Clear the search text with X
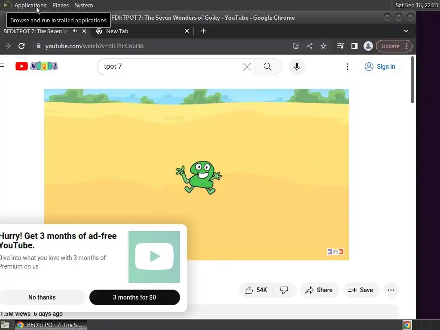440x330 pixels. pyautogui.click(x=247, y=67)
